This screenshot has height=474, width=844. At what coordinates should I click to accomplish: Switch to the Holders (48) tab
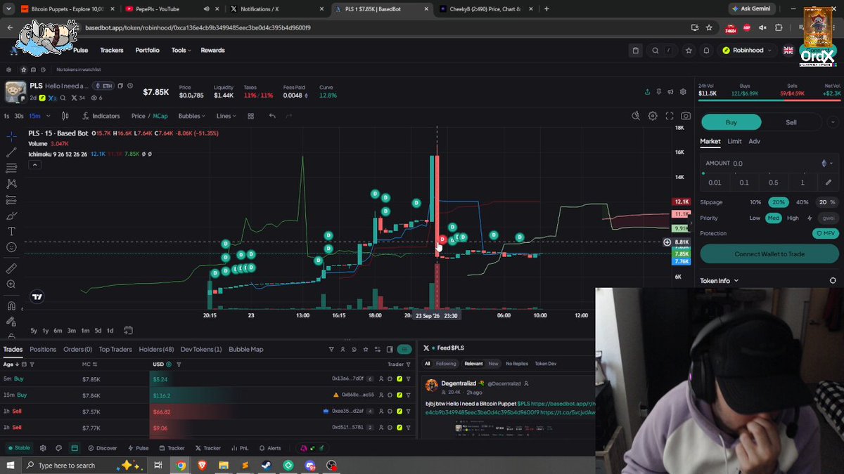(156, 349)
